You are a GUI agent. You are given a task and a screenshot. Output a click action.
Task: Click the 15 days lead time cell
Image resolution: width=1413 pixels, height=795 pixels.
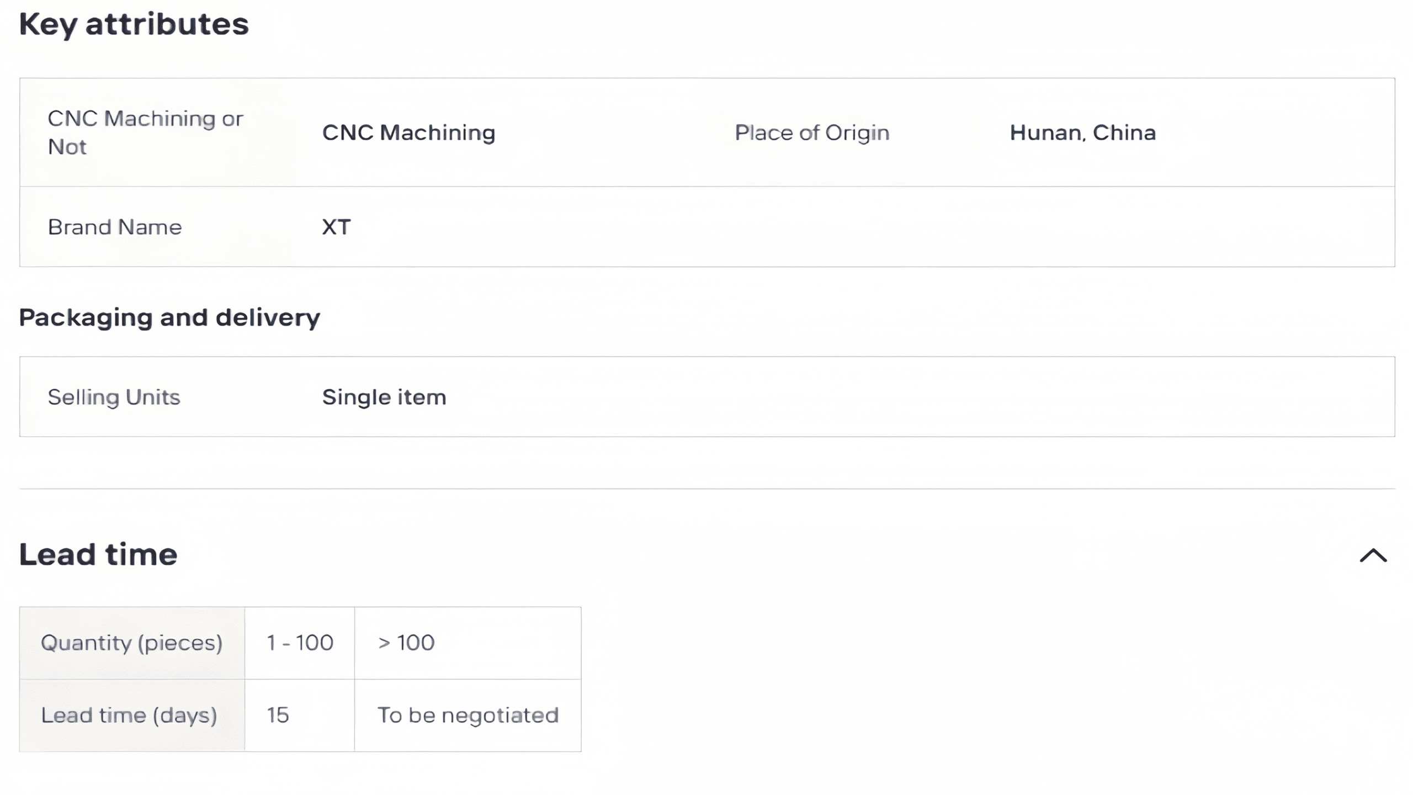pos(278,715)
